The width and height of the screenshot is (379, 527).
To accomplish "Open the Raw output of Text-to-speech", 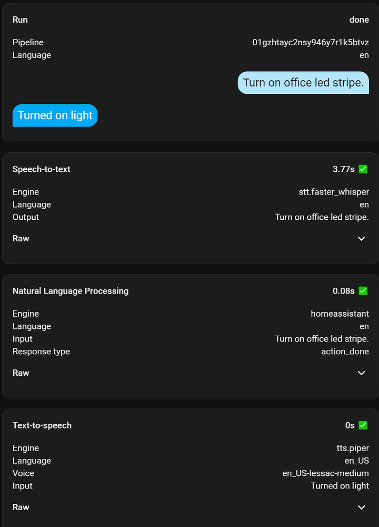I will coord(361,507).
